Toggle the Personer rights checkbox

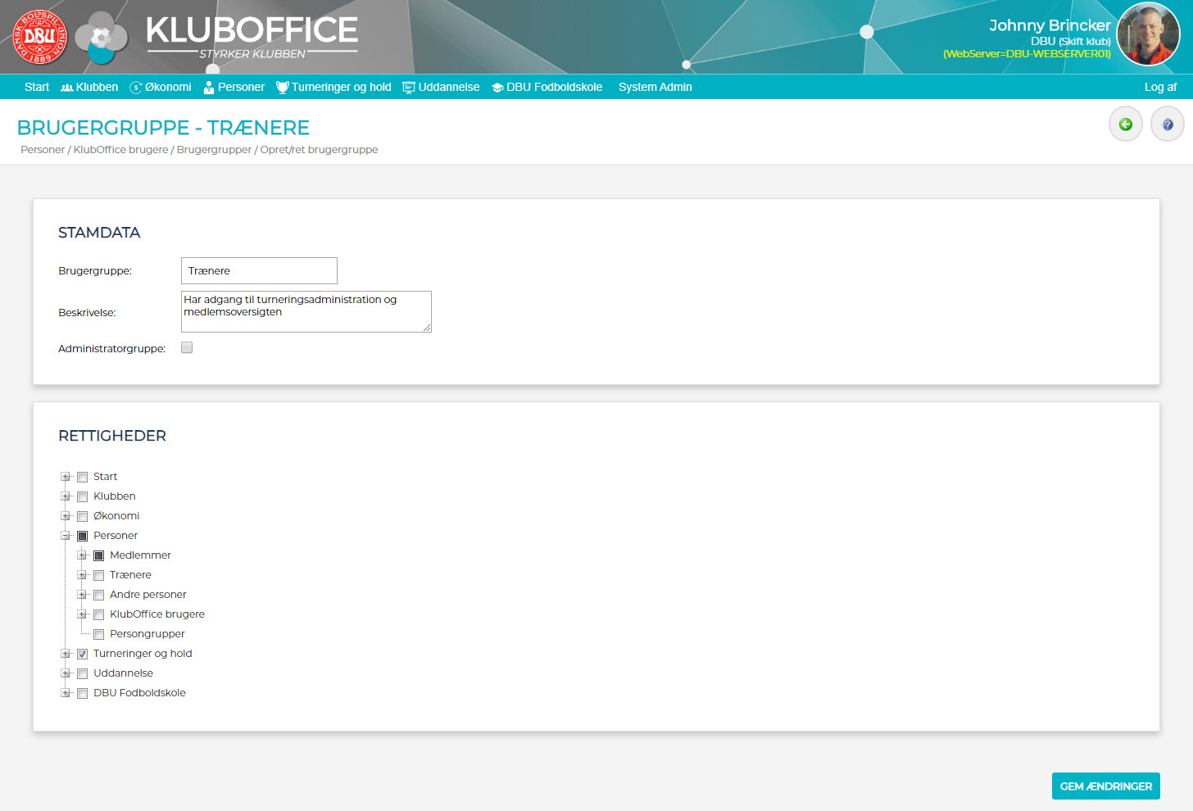click(82, 536)
